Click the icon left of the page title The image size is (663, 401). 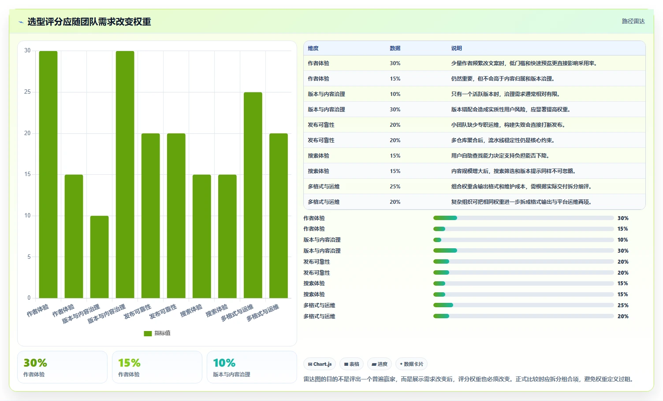click(21, 22)
